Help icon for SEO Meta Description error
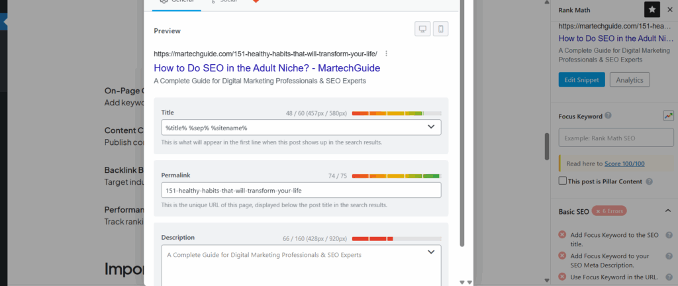 [669, 256]
